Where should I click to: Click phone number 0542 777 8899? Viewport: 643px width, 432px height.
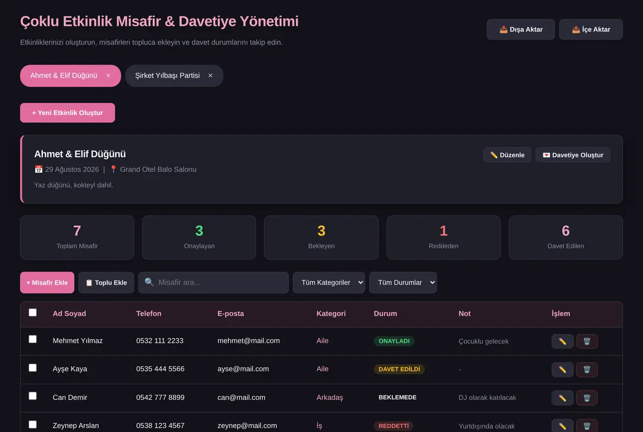click(160, 397)
